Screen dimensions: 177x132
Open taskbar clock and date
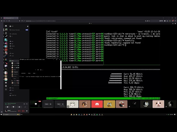[171, 114]
